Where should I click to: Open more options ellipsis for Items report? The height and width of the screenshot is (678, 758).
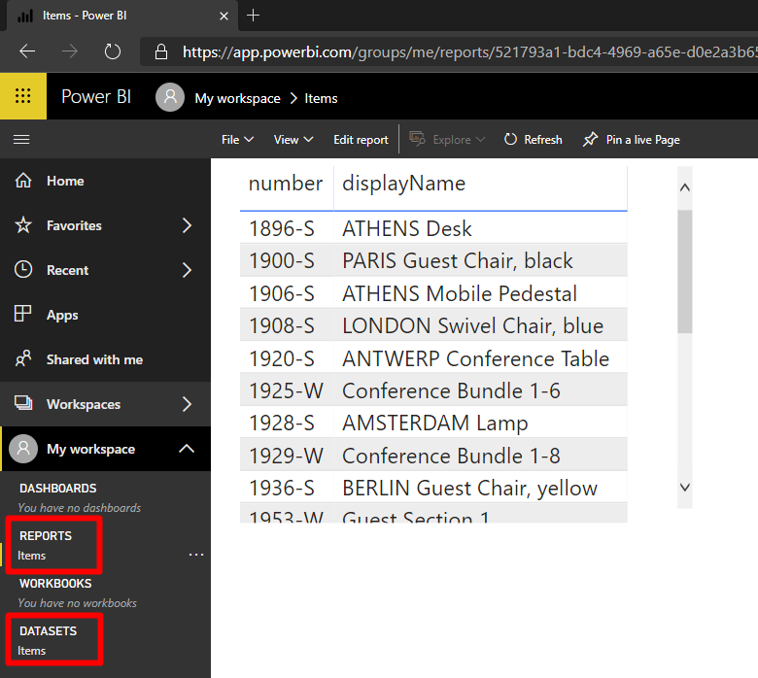pos(195,555)
